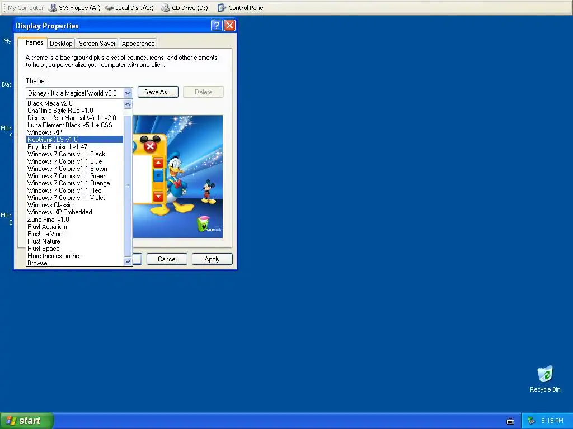Choose More themes online... entry
Screen dimensions: 573x429
75,256
